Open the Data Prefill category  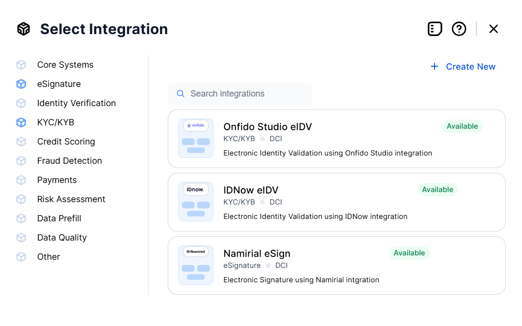(x=59, y=218)
